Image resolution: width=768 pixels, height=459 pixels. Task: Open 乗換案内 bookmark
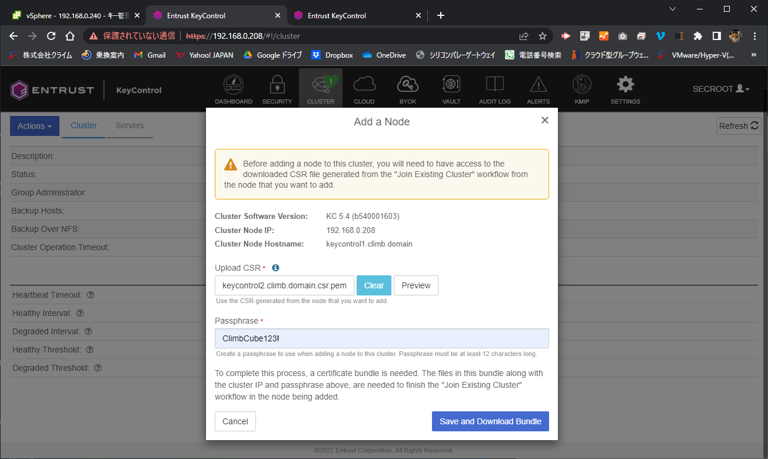(x=103, y=55)
